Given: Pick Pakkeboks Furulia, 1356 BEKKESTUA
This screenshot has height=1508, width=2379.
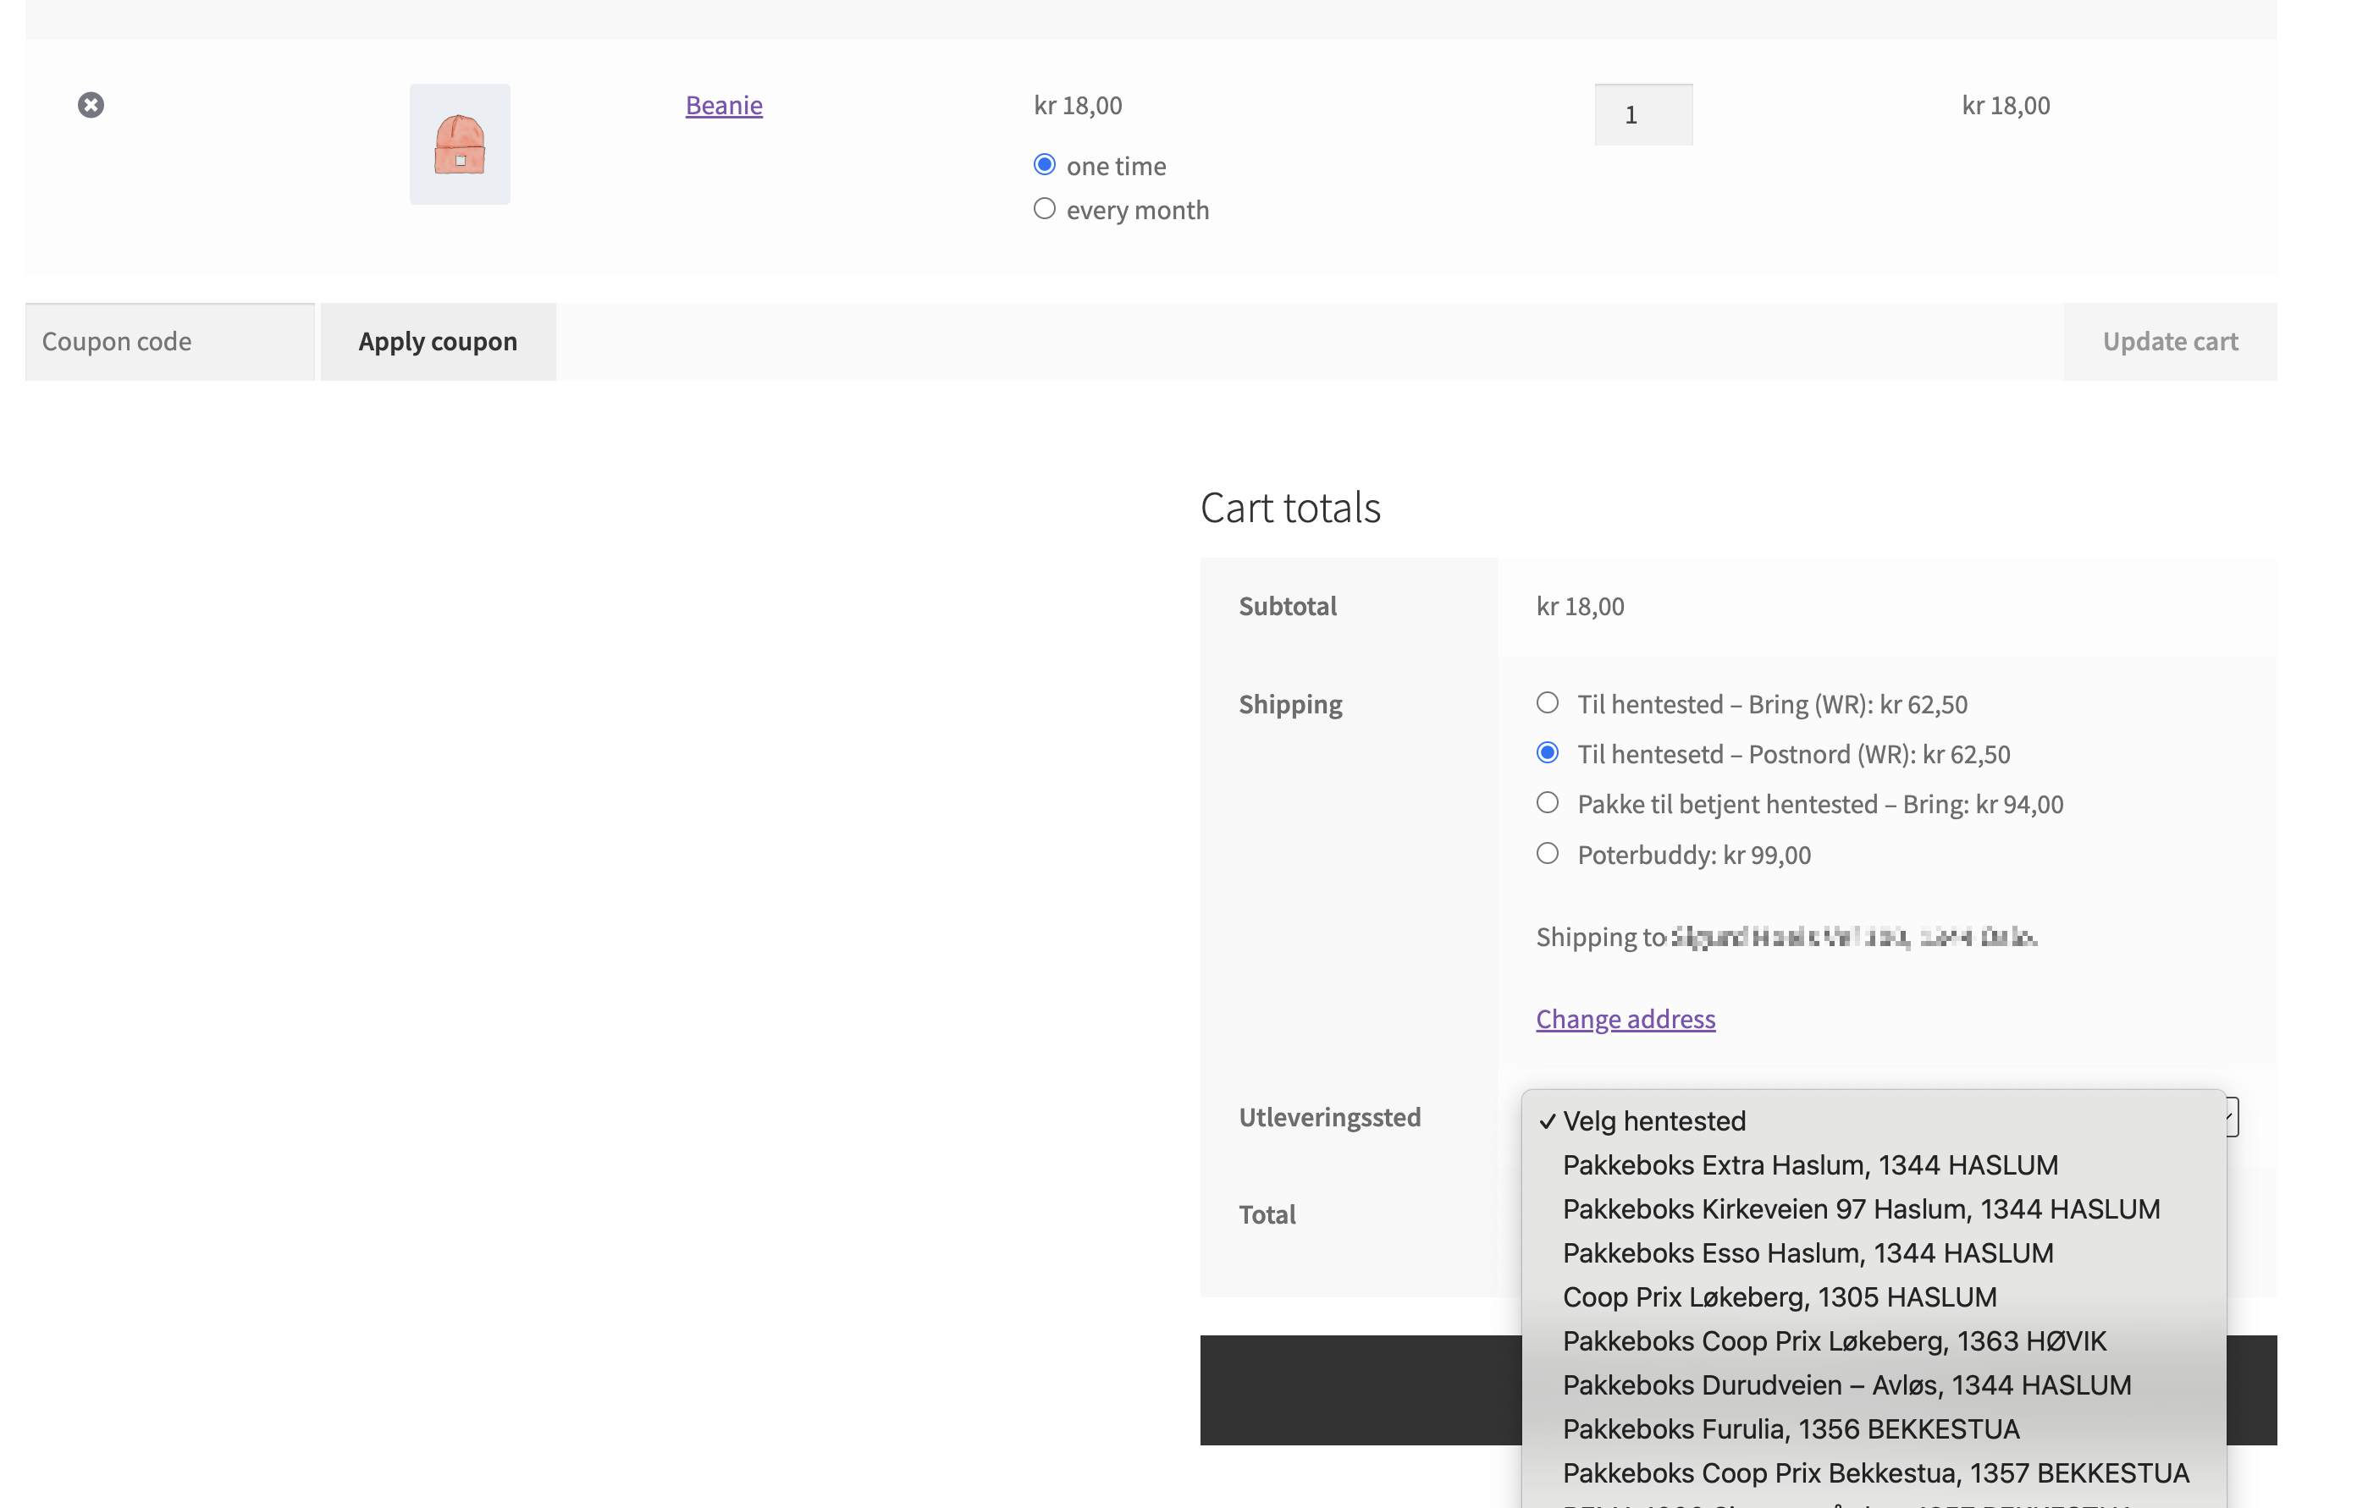Looking at the screenshot, I should pos(1874,1429).
